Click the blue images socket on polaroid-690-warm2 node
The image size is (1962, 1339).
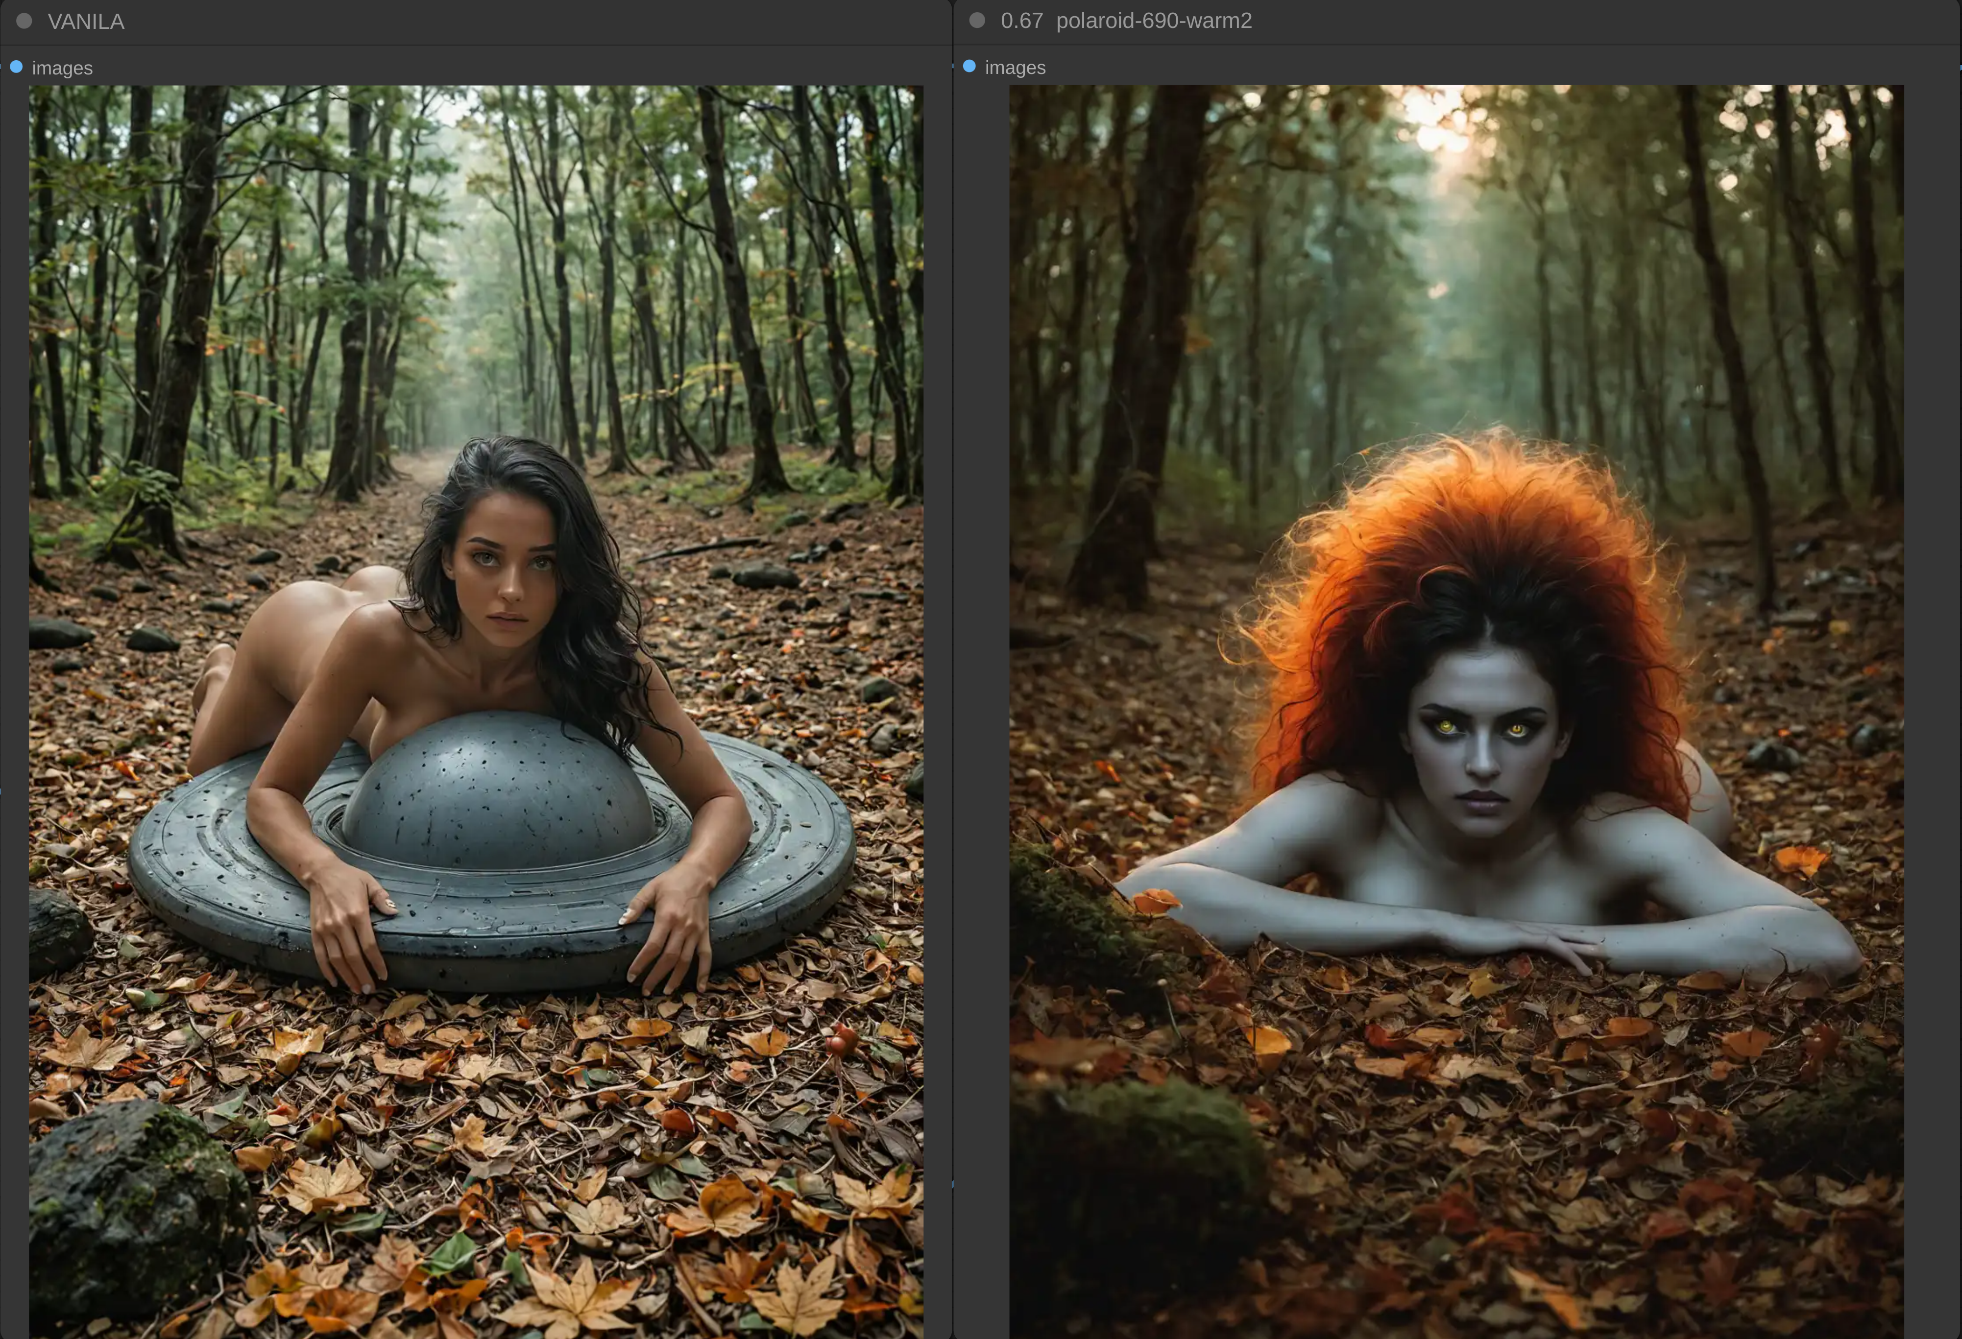969,66
